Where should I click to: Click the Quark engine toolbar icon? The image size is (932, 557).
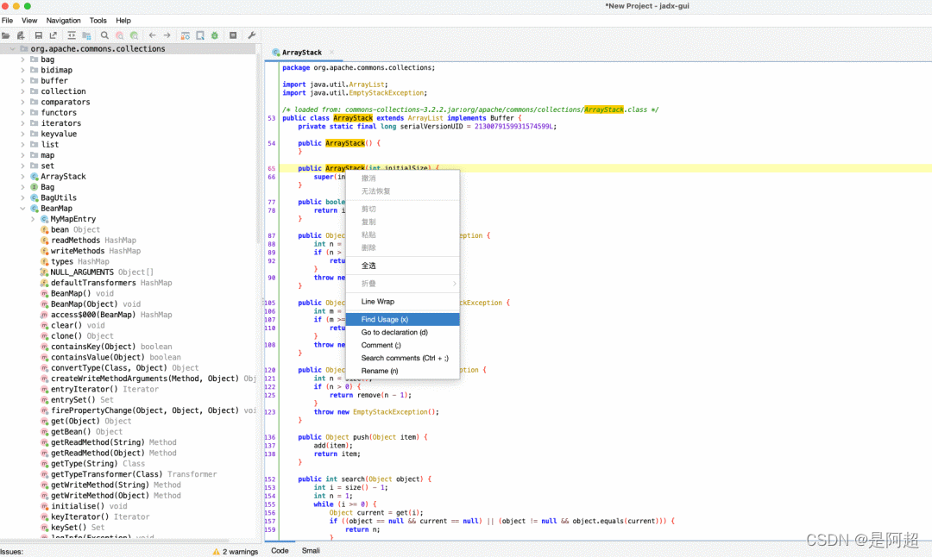pyautogui.click(x=200, y=35)
